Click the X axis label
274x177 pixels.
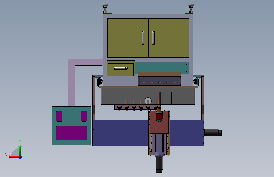pyautogui.click(x=6, y=155)
